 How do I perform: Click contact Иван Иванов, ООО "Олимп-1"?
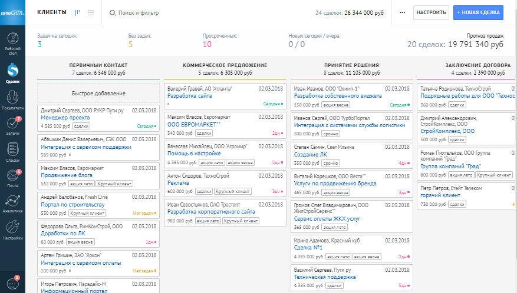327,89
